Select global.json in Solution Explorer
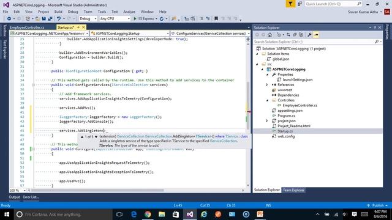The width and height of the screenshot is (392, 220). point(281,59)
